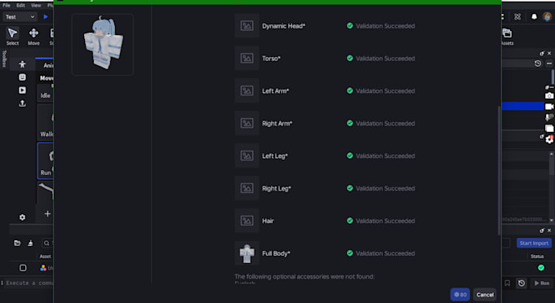Click the blue 80 Robux submit button
555x303 pixels.
pos(460,295)
